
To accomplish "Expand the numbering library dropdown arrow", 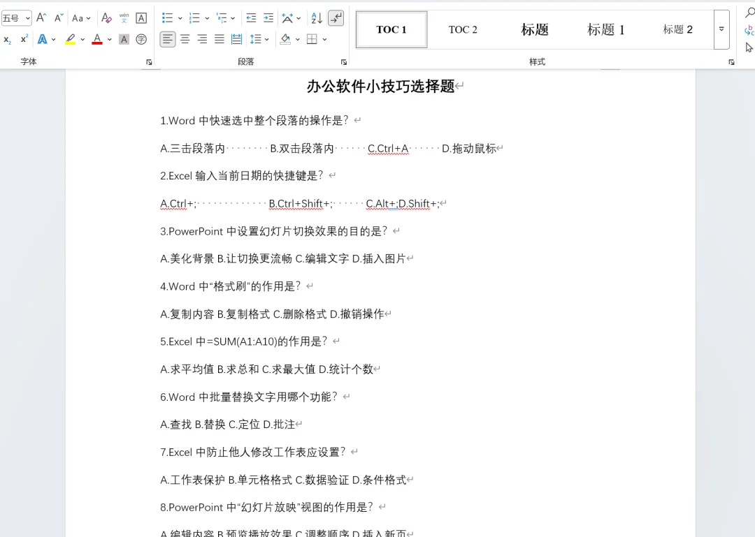I will point(207,18).
